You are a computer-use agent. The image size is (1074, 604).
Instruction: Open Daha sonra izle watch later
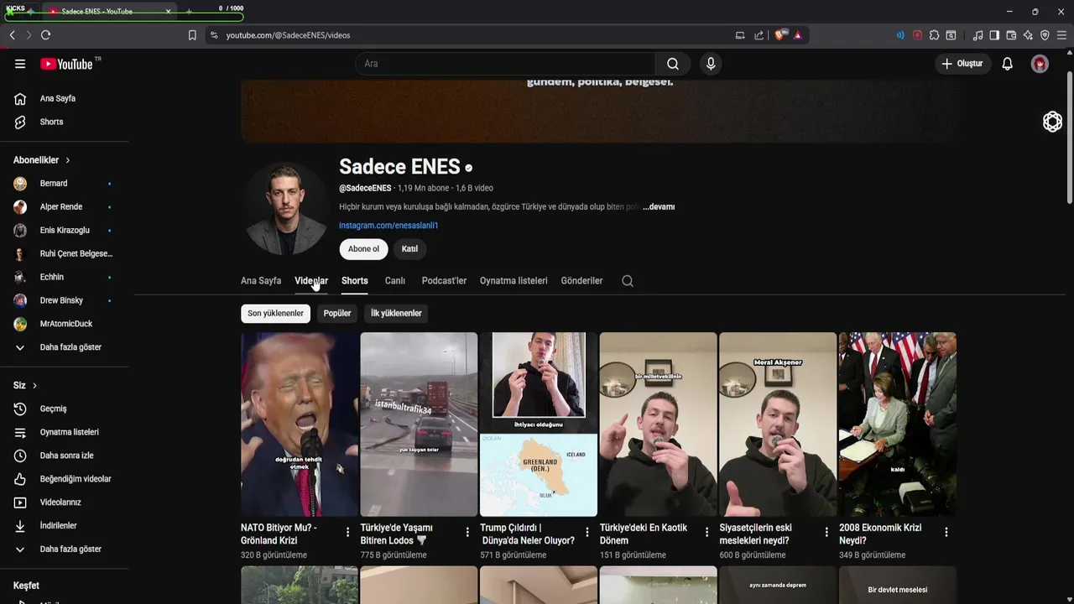click(x=65, y=456)
